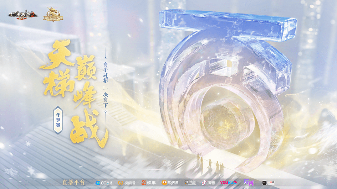
Task: Click the 斗鱼 platform logo
Action: click(190, 183)
